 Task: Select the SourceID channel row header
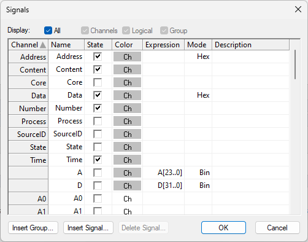pos(28,134)
